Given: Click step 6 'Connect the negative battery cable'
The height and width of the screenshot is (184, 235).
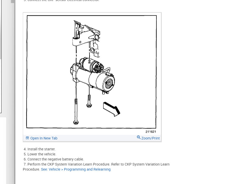Looking at the screenshot, I should pos(54,159).
